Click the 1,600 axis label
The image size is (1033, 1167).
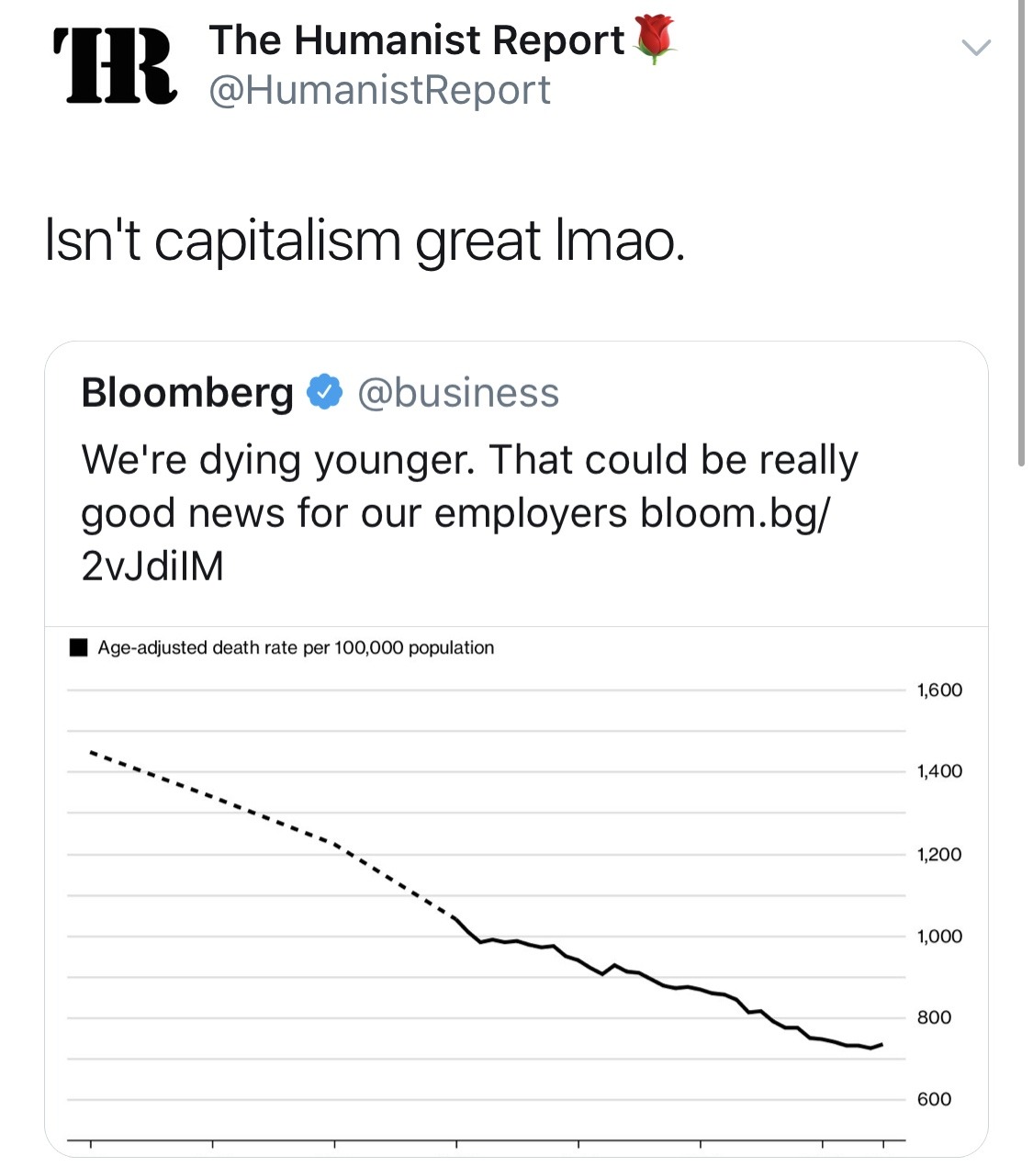pos(939,690)
